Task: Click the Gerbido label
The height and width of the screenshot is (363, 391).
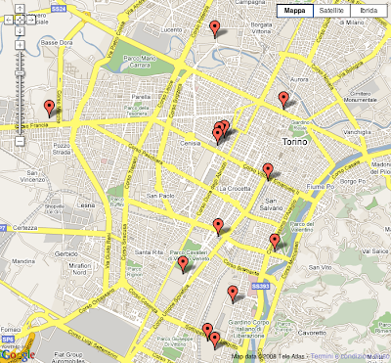Action: pos(66,253)
